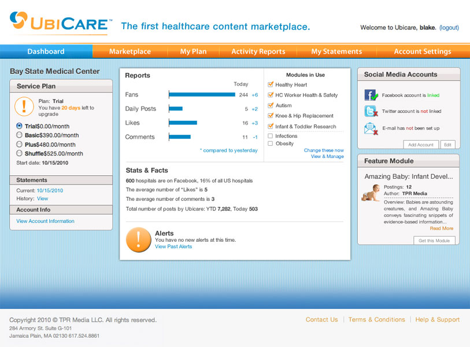Click 'E-mail has not been set up' text
Image resolution: width=470 pixels, height=347 pixels.
pyautogui.click(x=411, y=128)
